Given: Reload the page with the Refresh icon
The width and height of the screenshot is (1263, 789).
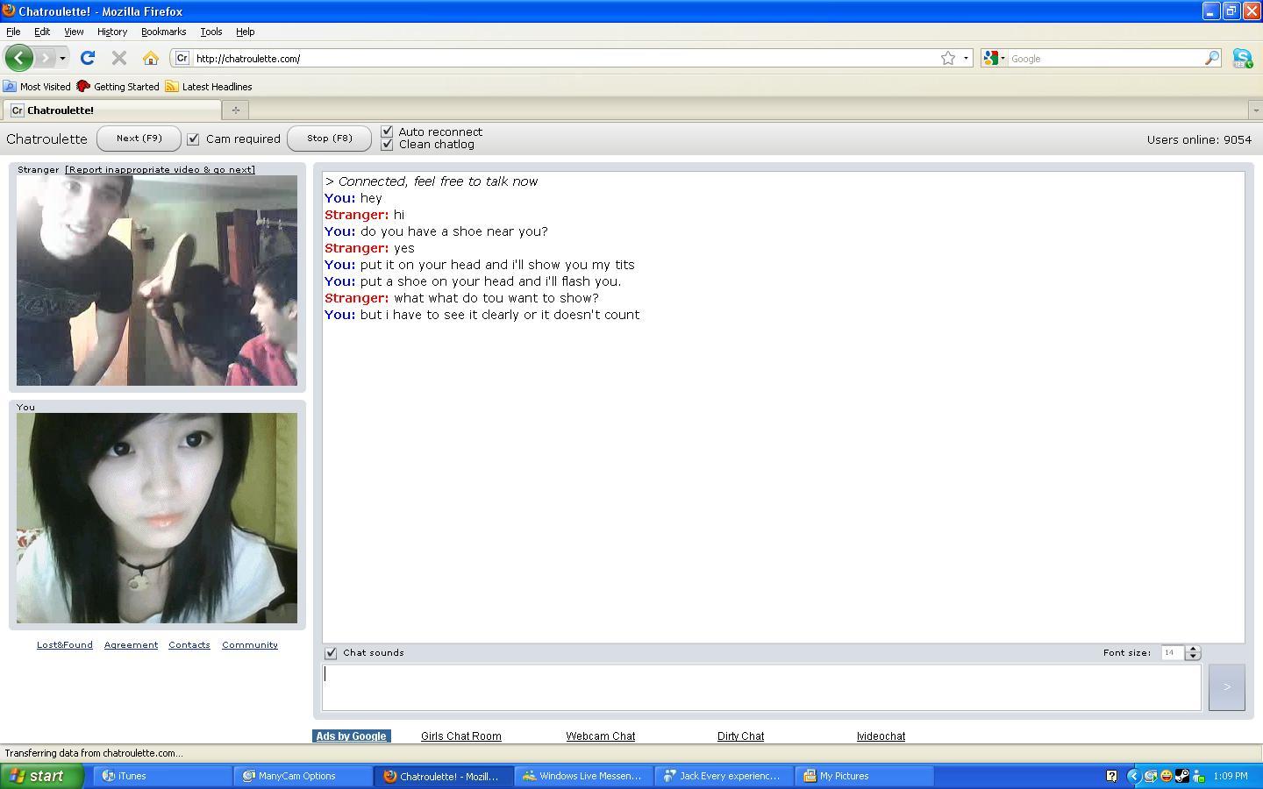Looking at the screenshot, I should [x=87, y=58].
